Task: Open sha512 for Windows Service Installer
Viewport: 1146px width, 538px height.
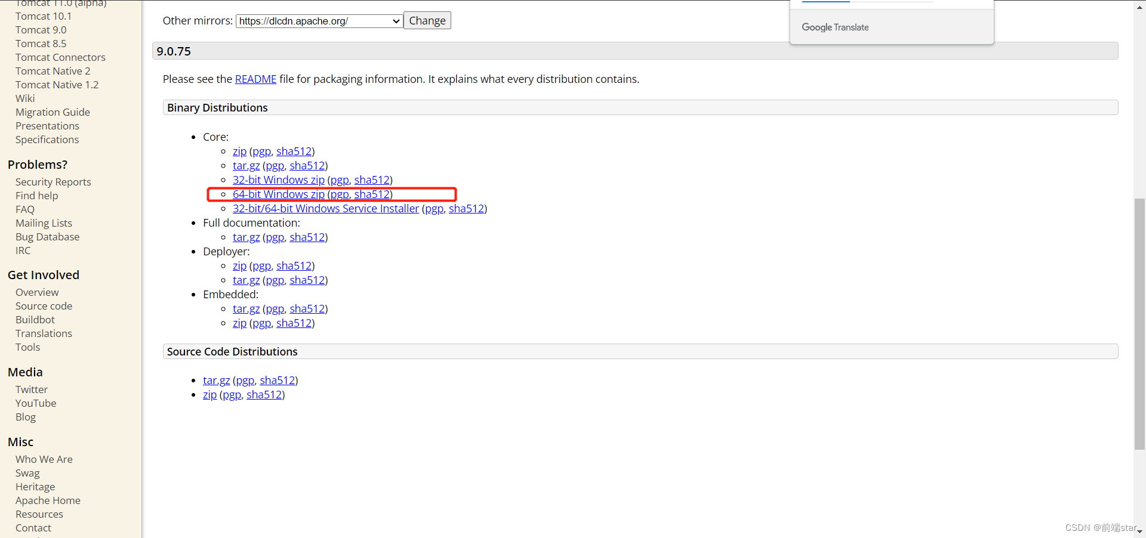Action: [x=466, y=209]
